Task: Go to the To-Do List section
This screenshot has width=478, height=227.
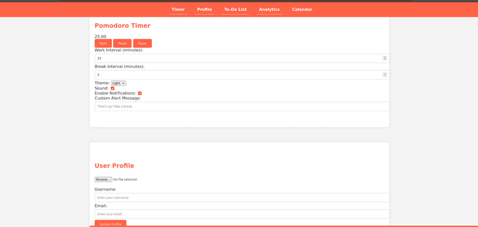Action: [x=236, y=9]
